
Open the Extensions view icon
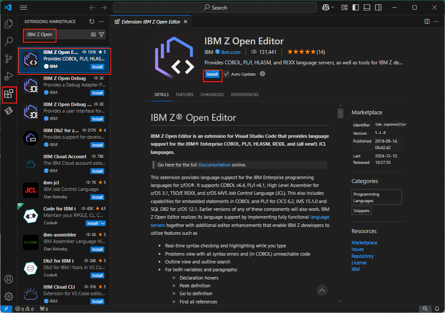tap(9, 94)
